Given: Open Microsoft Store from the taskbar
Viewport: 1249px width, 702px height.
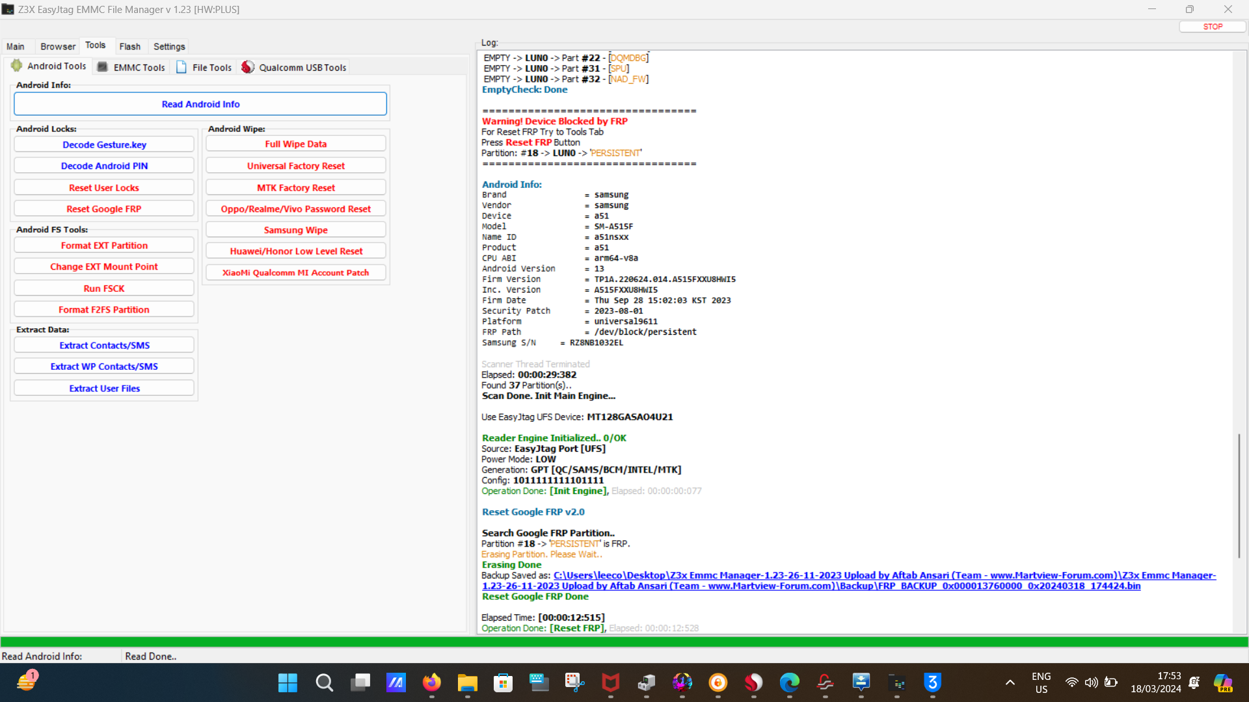Looking at the screenshot, I should pos(503,682).
